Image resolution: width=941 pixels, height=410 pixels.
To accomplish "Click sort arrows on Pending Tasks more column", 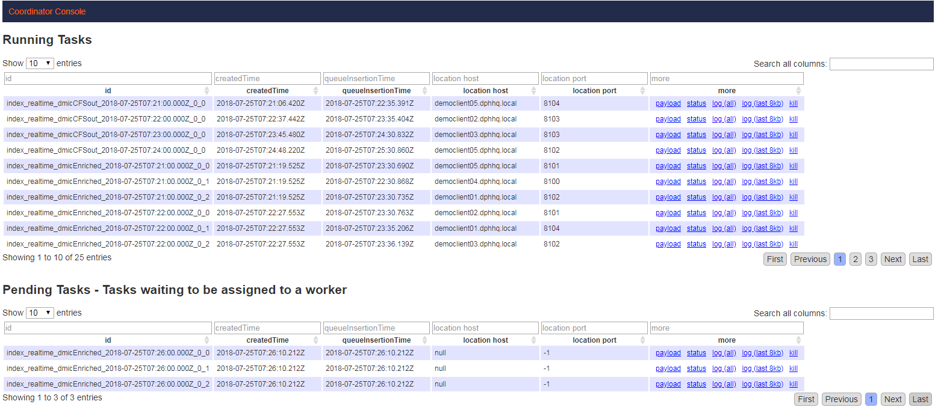I will pyautogui.click(x=798, y=340).
